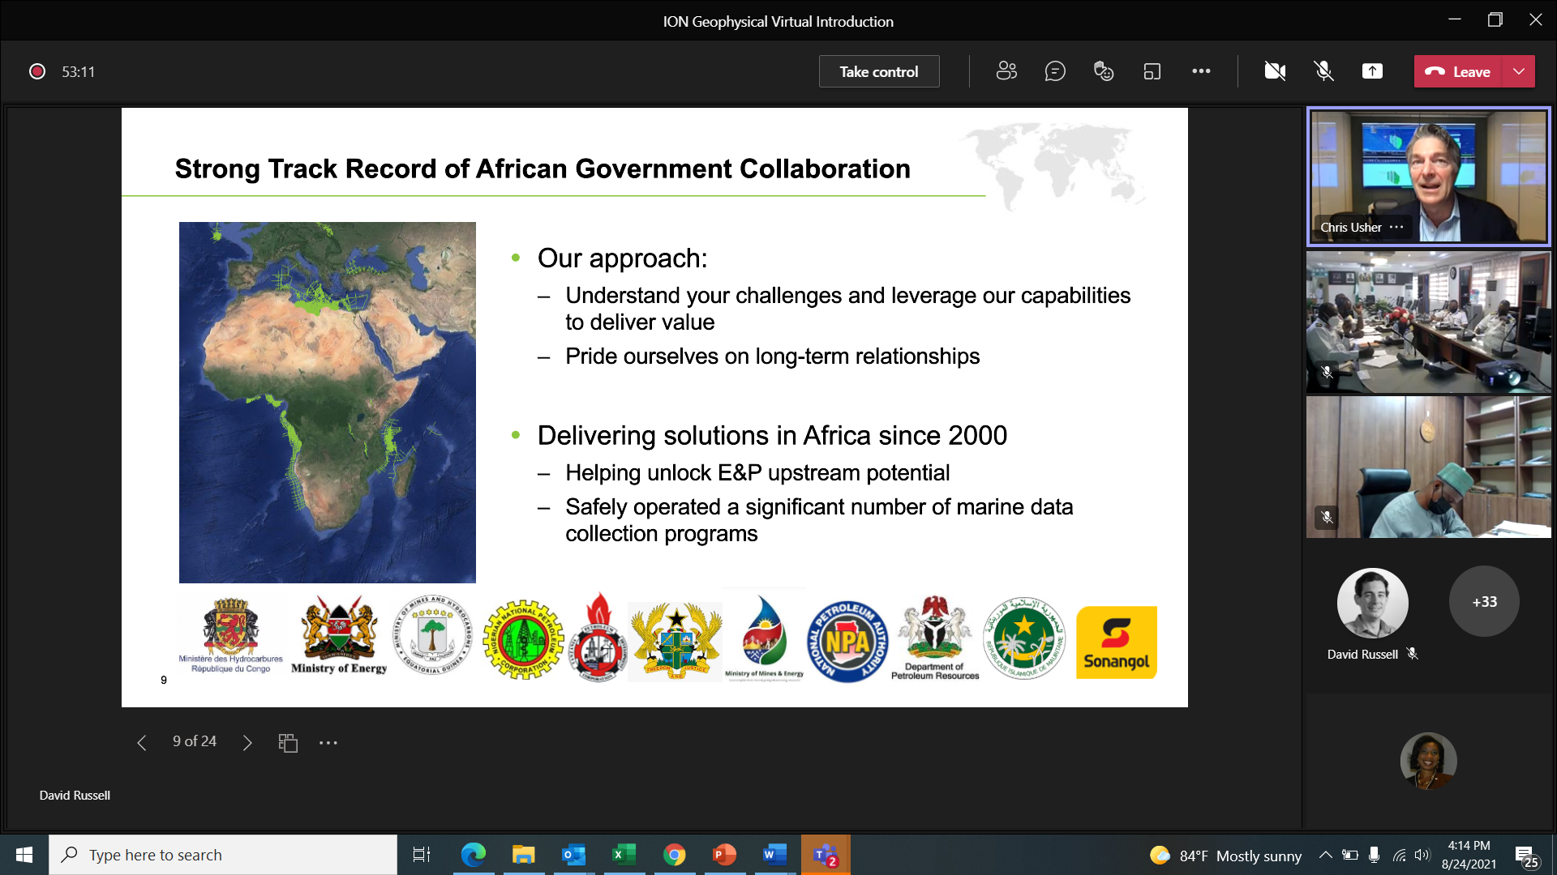
Task: Open more actions ellipsis in meeting toolbar
Action: coord(1201,71)
